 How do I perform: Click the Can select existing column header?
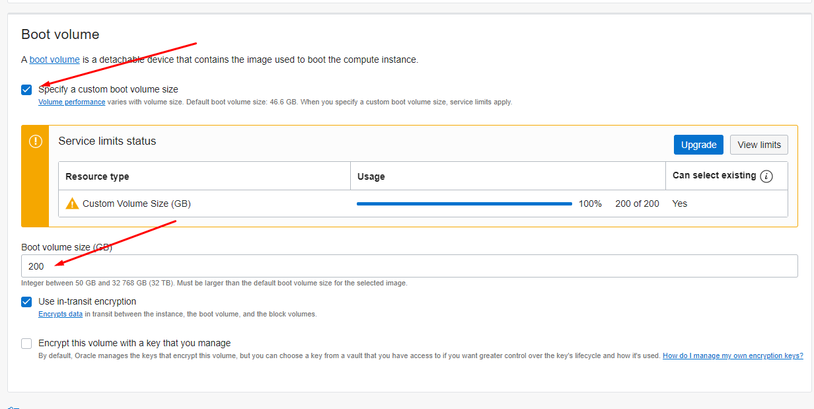714,176
